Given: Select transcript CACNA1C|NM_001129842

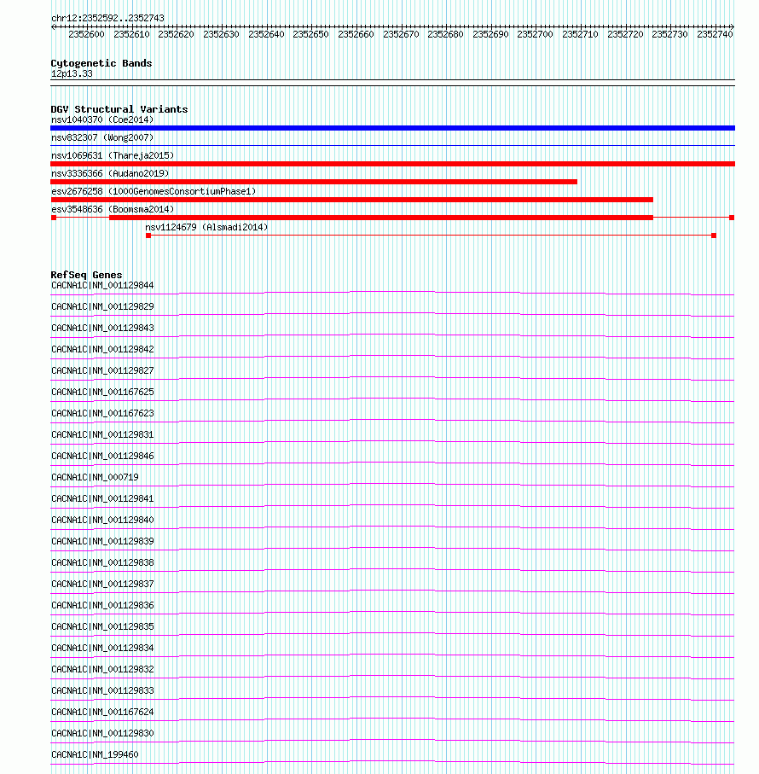Looking at the screenshot, I should [102, 350].
